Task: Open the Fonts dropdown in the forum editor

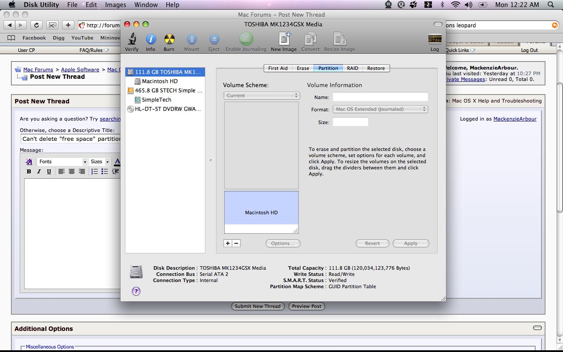Action: coord(62,161)
